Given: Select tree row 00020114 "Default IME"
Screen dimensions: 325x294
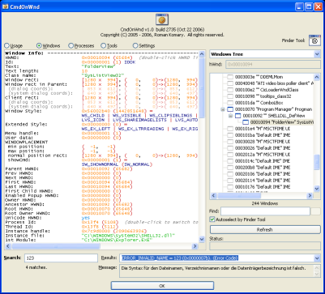Looking at the screenshot, I should [x=263, y=181].
